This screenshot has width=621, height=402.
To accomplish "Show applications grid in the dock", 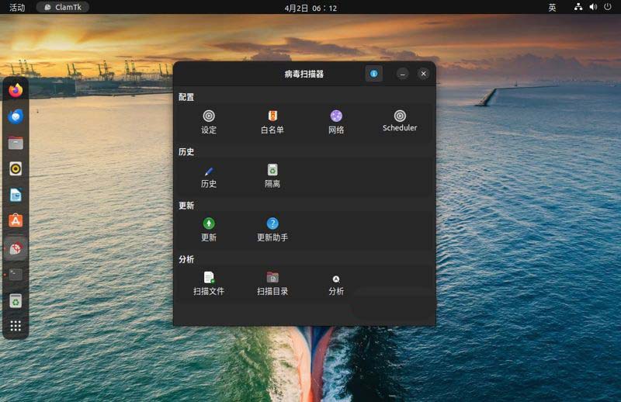I will (16, 326).
